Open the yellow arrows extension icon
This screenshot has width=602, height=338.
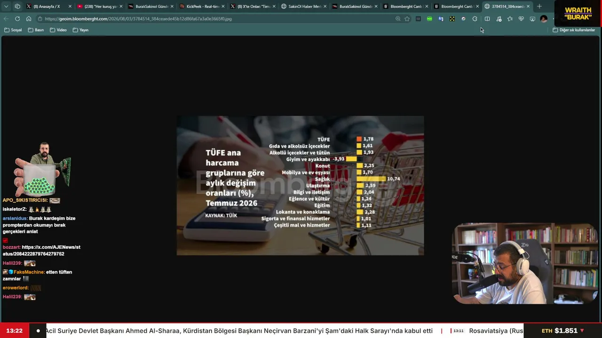452,19
